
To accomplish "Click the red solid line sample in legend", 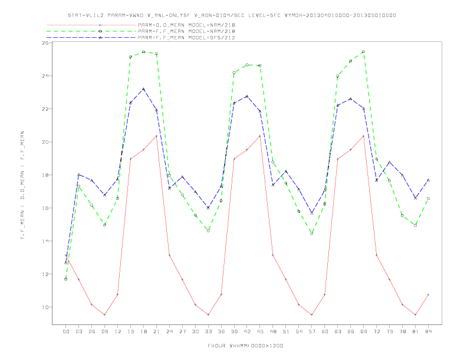I will click(x=91, y=25).
